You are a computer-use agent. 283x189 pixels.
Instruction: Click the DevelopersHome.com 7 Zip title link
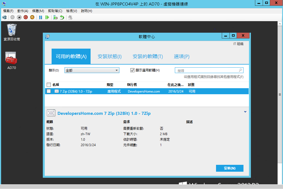pos(104,113)
